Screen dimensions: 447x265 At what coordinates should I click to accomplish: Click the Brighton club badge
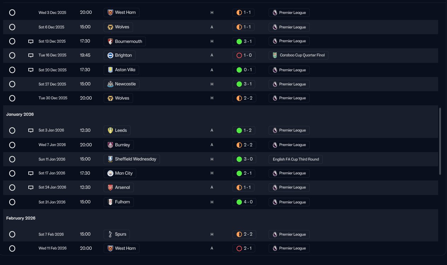click(110, 55)
